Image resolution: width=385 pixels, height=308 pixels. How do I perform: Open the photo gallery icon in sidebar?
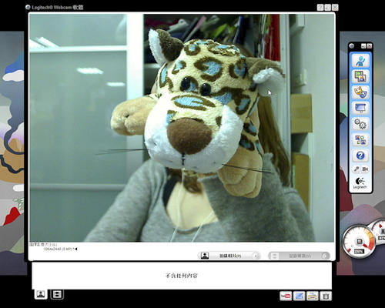pos(360,76)
